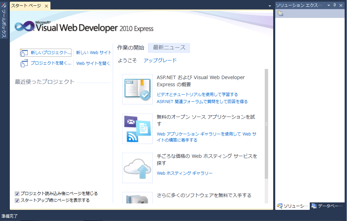This screenshot has height=221, width=347.
Task: Close the スタート ページ tab
Action: tap(46, 6)
